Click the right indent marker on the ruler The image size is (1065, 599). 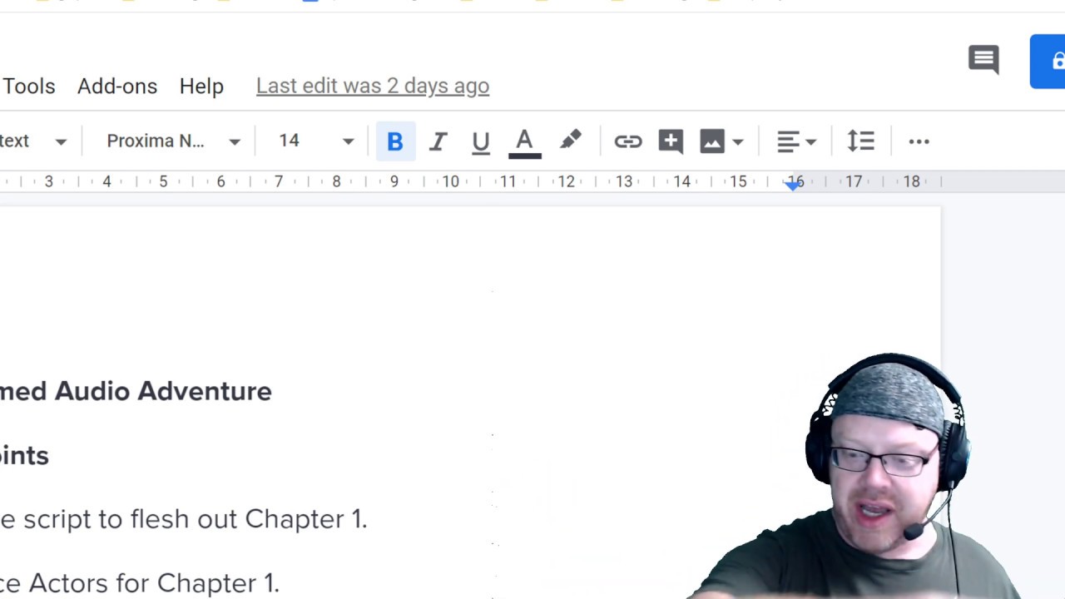(794, 186)
